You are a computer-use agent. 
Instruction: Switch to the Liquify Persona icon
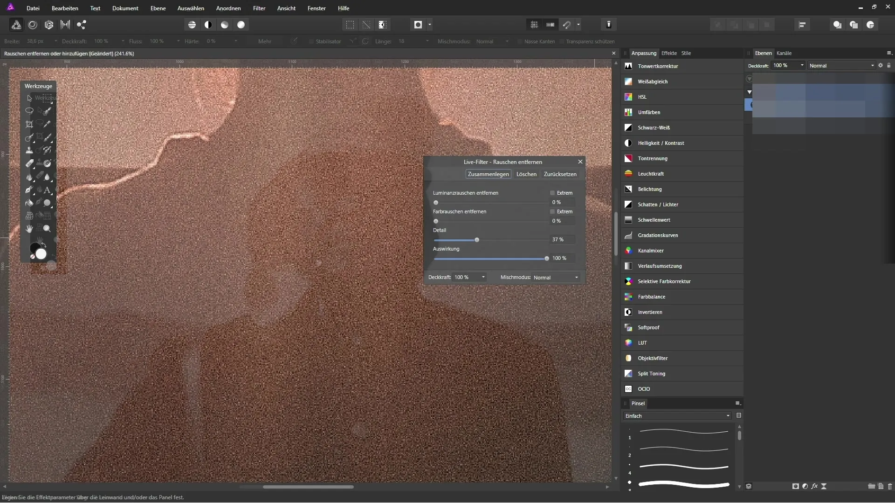click(33, 25)
